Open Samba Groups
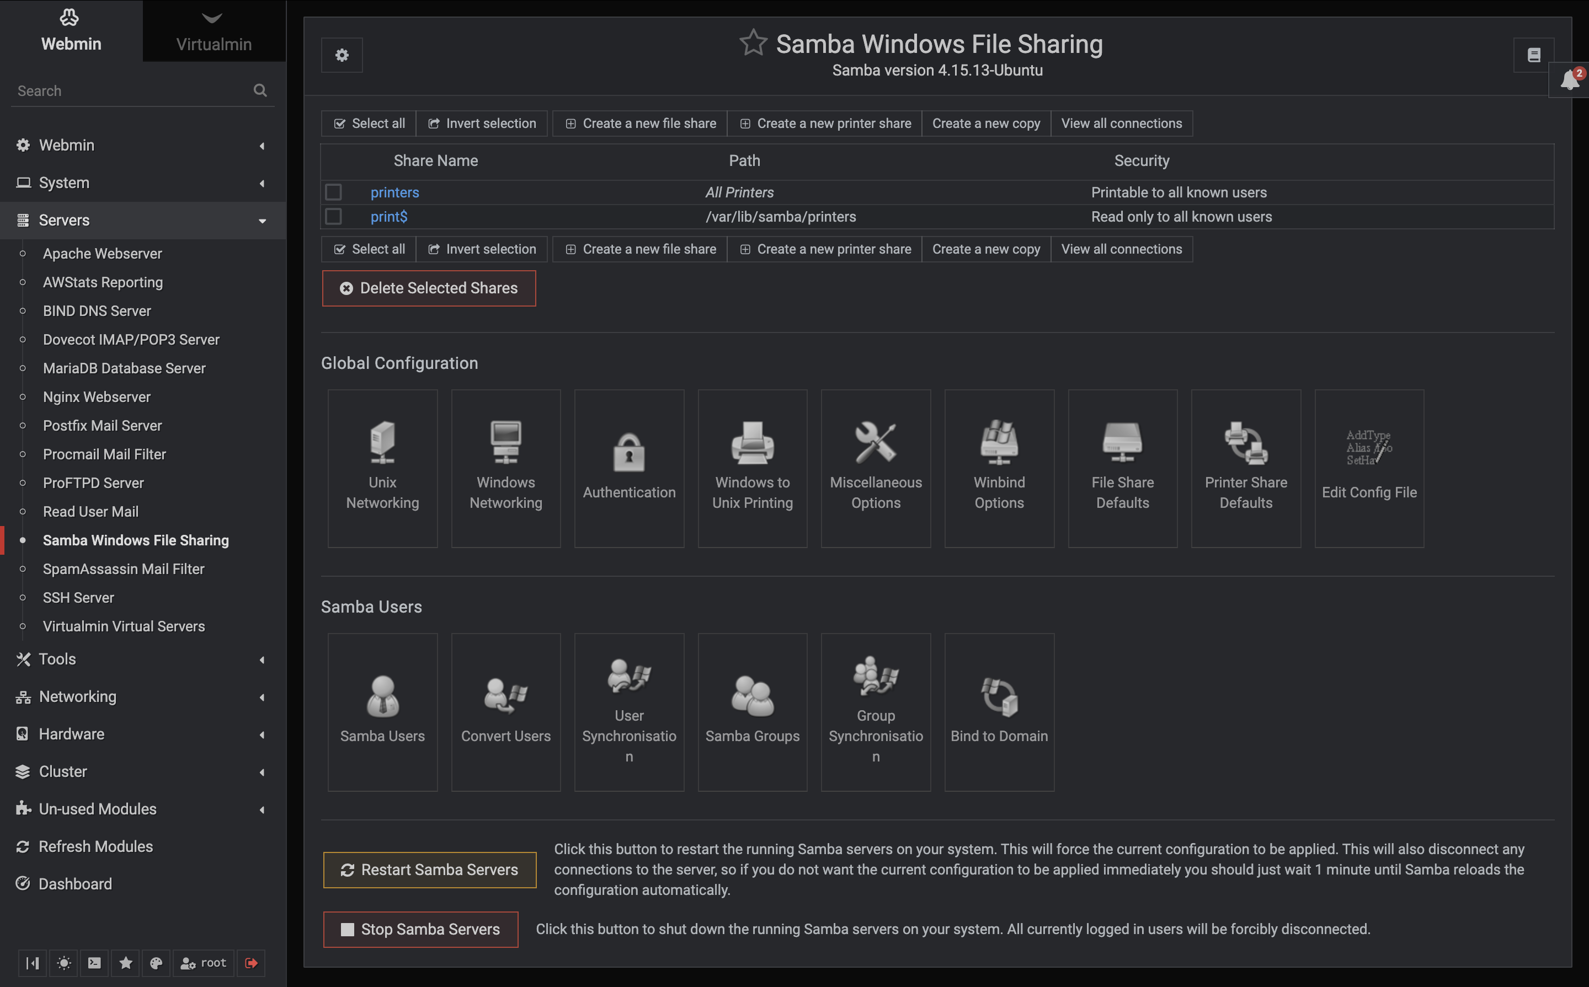Viewport: 1589px width, 987px height. tap(753, 711)
